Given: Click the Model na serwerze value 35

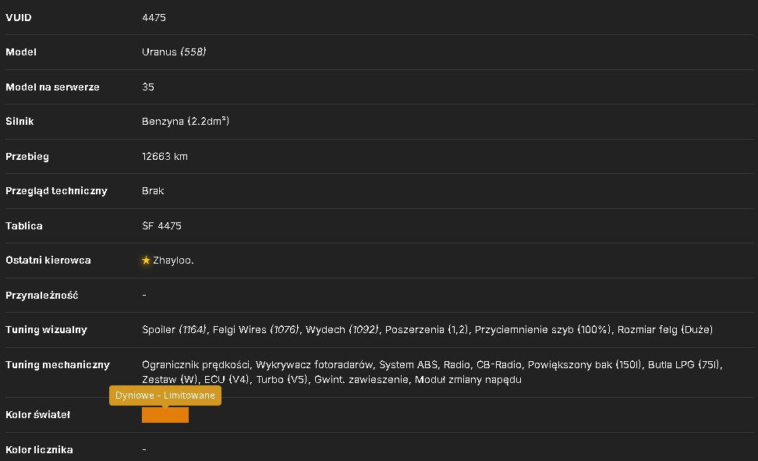Looking at the screenshot, I should click(x=148, y=87).
